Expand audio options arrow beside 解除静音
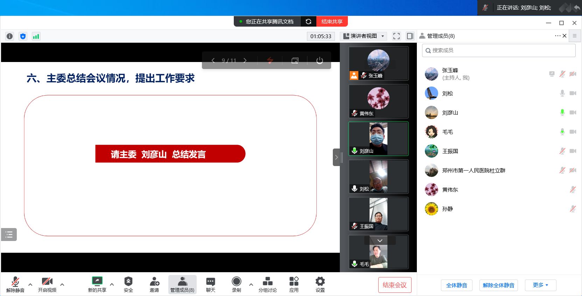Screen dimensions: 582x296 point(30,284)
